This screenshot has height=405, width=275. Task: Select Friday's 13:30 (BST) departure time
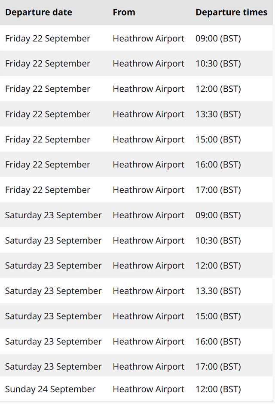click(218, 114)
